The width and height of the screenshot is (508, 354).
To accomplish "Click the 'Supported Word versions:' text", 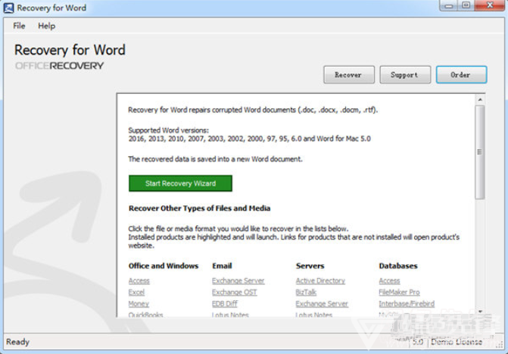I will click(x=169, y=130).
